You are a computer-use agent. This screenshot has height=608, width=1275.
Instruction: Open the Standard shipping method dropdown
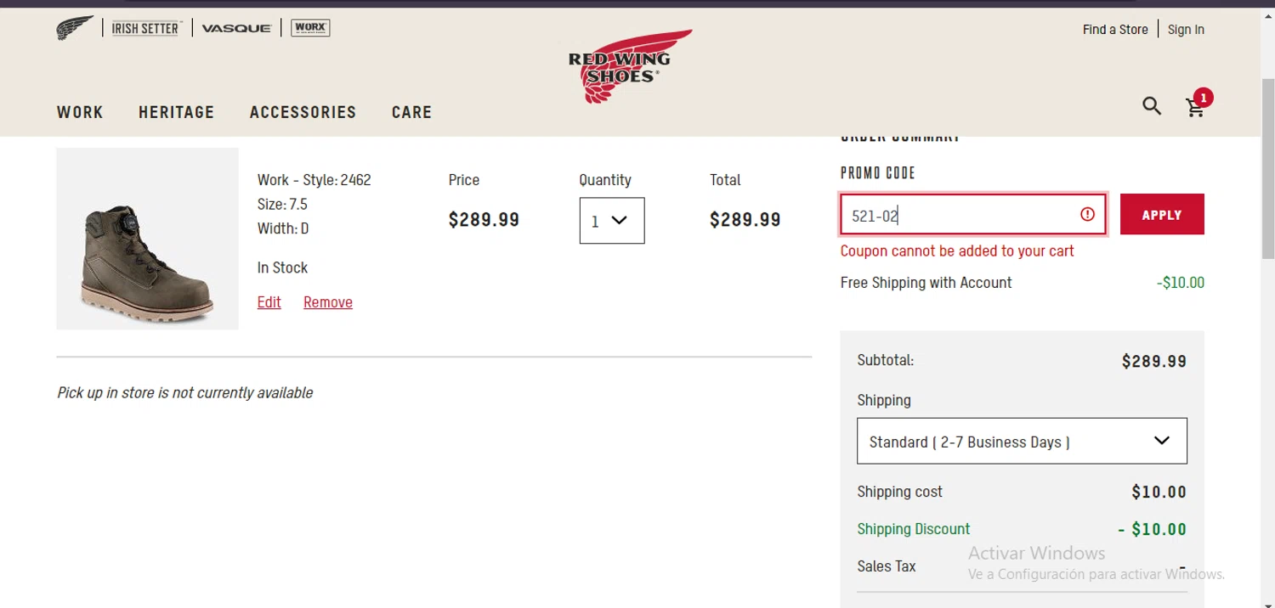[1022, 441]
